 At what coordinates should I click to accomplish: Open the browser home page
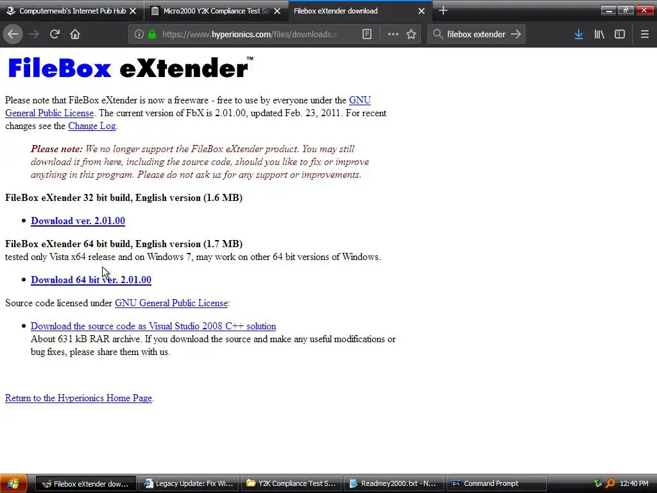coord(75,35)
